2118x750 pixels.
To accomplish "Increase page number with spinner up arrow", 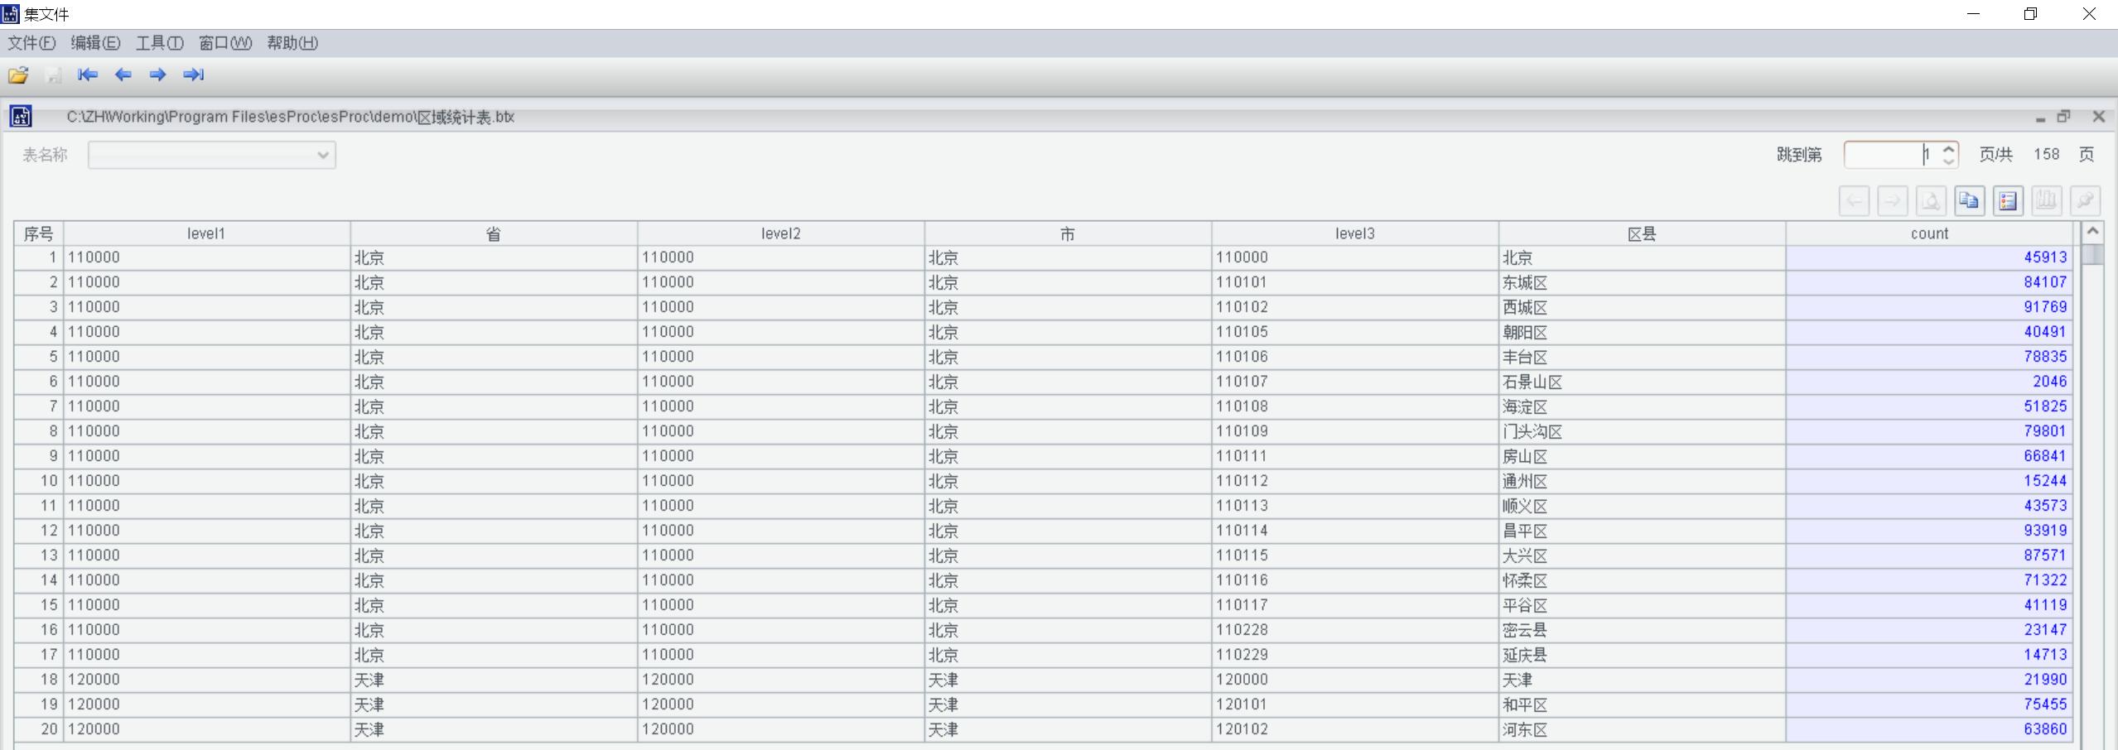I will pos(1949,148).
